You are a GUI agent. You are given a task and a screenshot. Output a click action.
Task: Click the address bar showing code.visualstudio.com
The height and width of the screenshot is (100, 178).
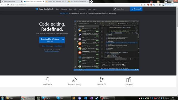tap(75, 5)
